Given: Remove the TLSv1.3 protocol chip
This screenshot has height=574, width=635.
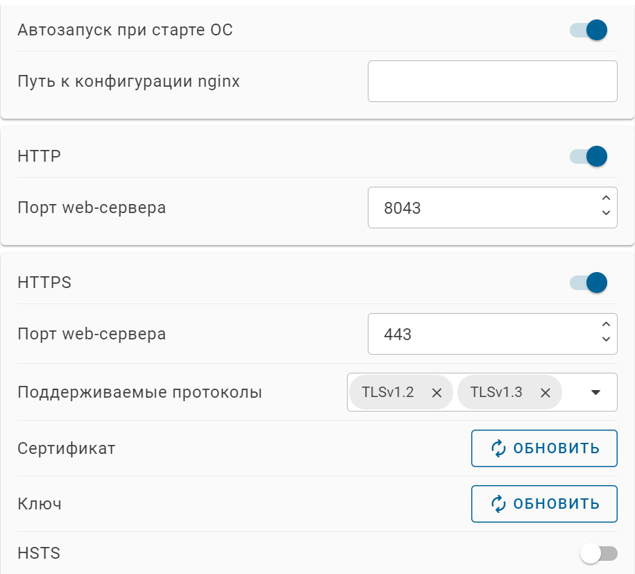Looking at the screenshot, I should 545,393.
